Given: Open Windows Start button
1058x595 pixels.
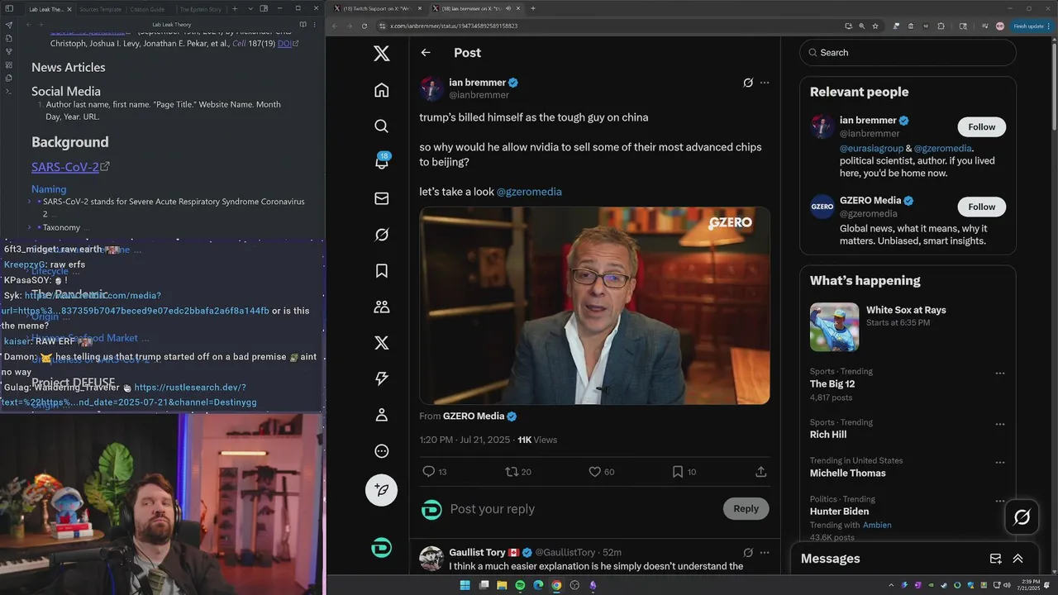Looking at the screenshot, I should click(x=465, y=585).
